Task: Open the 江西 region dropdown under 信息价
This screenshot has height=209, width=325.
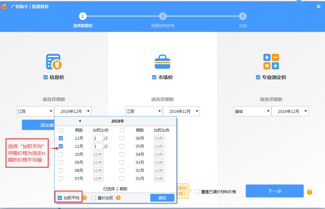Action: point(35,111)
